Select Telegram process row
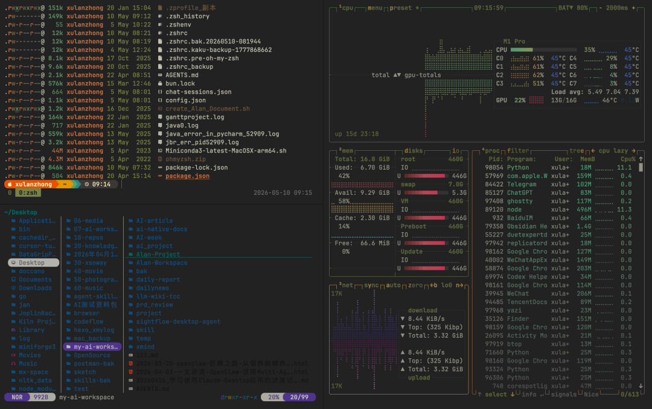Viewport: 652px width, 409px height. point(558,184)
